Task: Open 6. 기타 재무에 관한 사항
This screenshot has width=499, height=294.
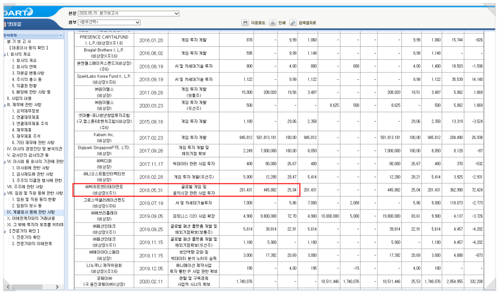Action: tap(33, 143)
